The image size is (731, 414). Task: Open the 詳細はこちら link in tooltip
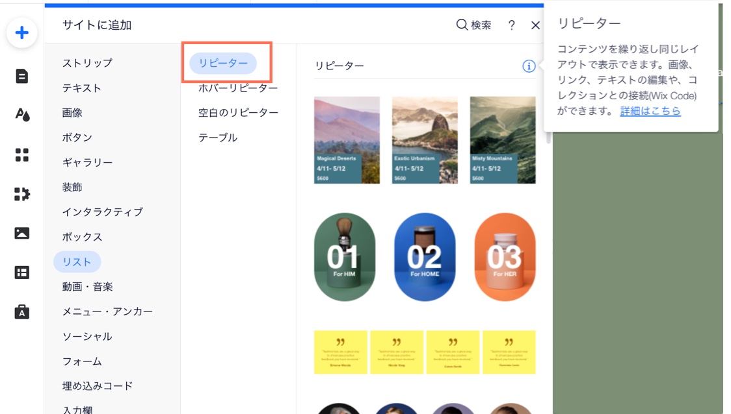(650, 111)
